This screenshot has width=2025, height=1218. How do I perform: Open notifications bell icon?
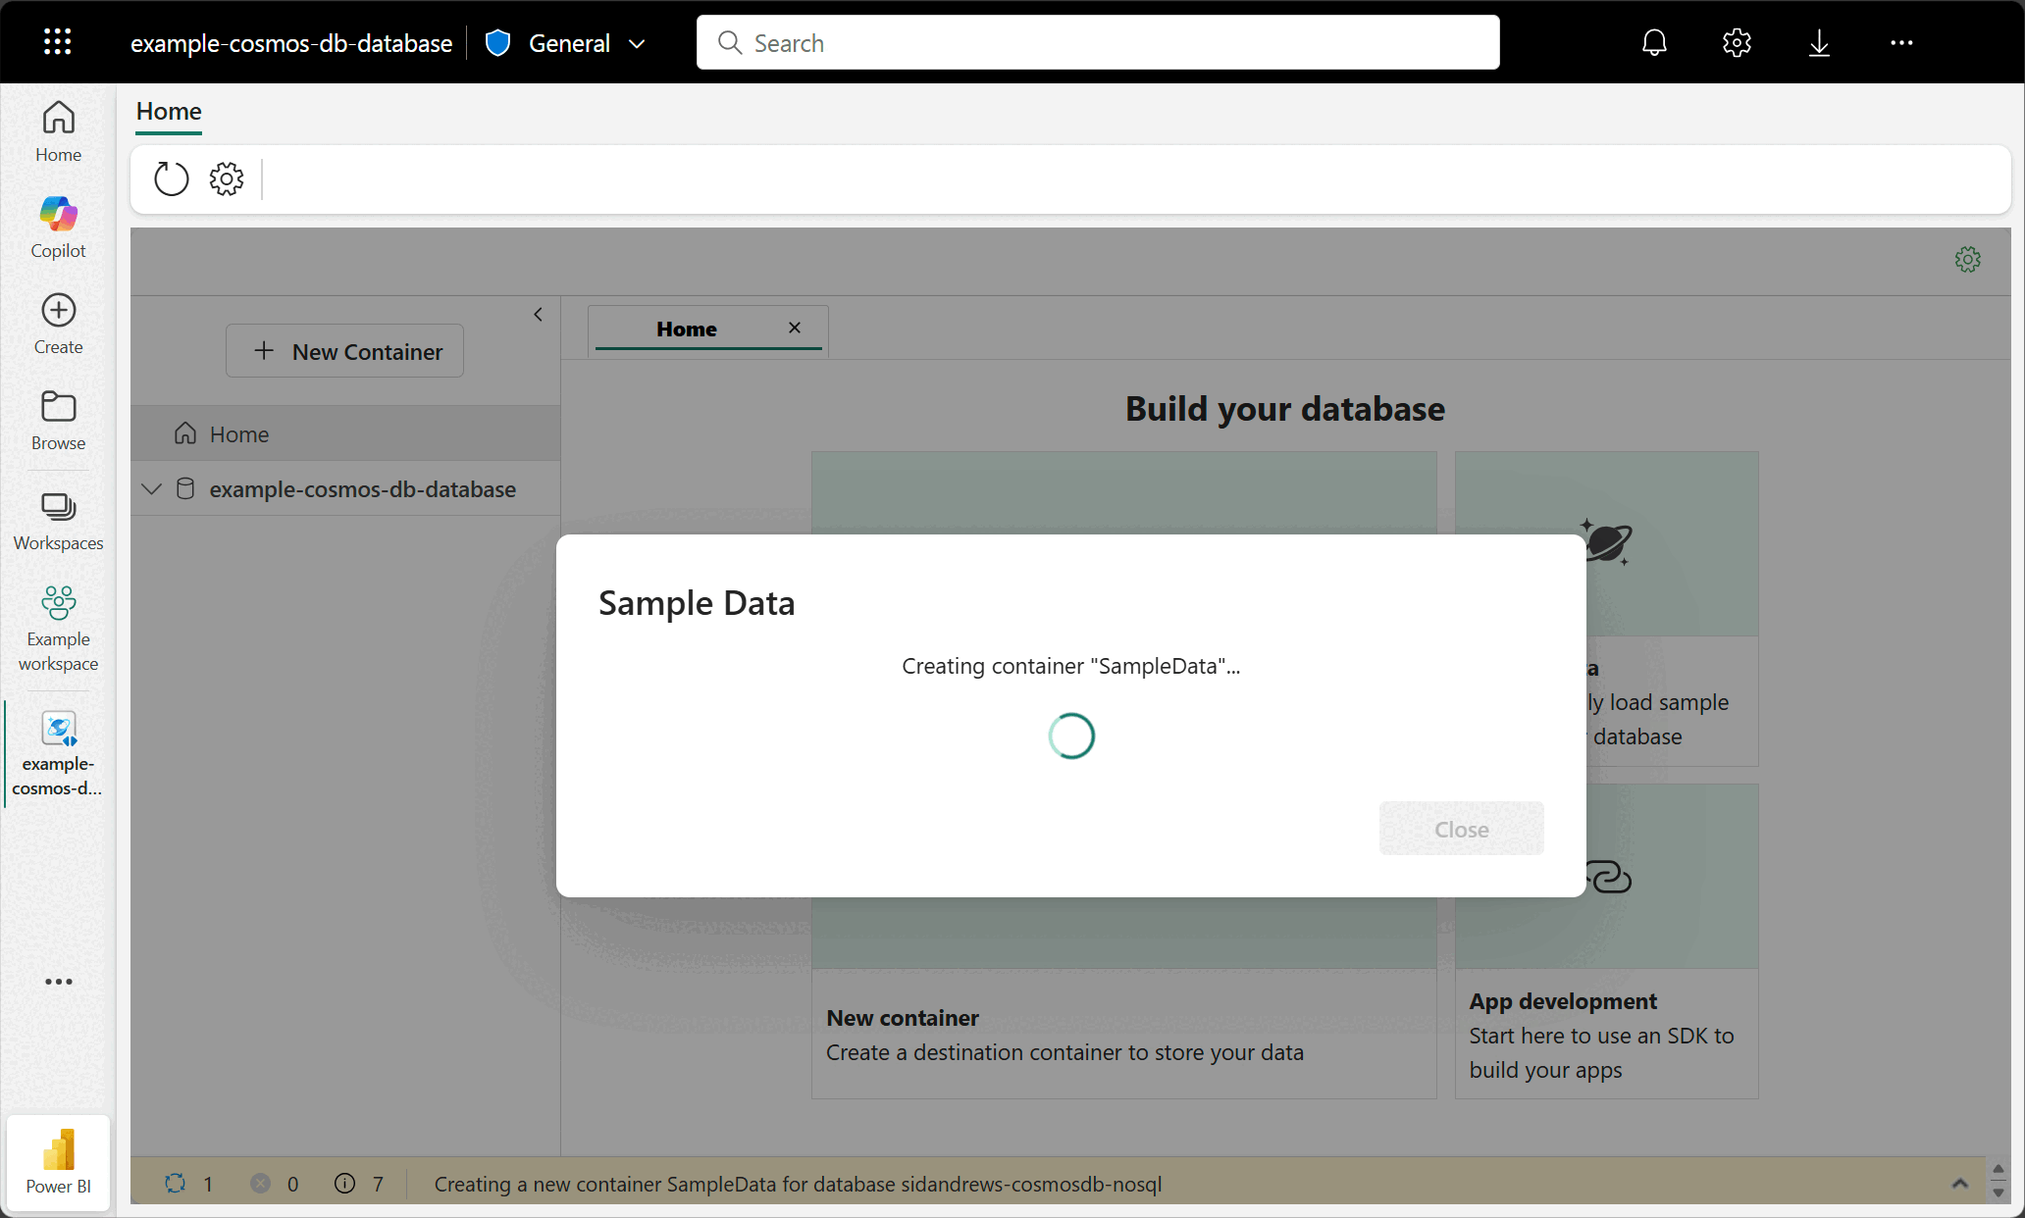[x=1654, y=42]
